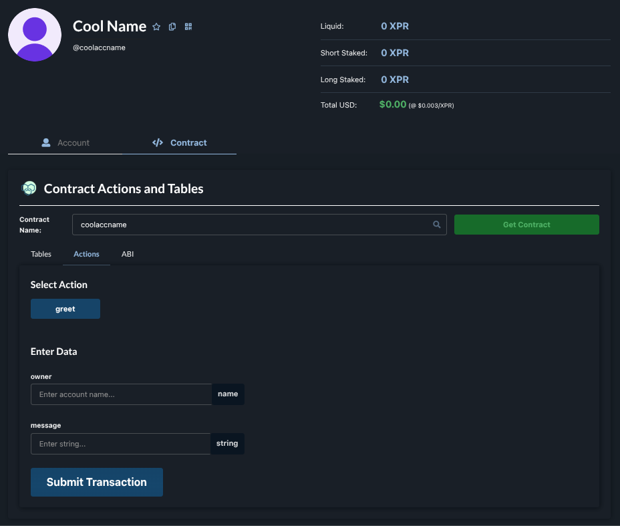
Task: Click the star icon to favorite the account
Action: pos(156,27)
